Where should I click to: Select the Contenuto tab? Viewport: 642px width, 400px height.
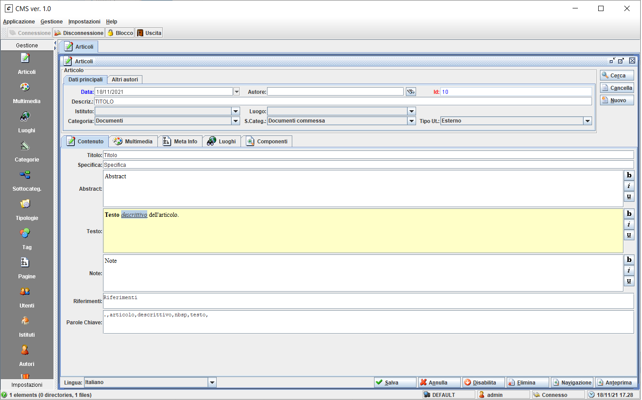85,141
